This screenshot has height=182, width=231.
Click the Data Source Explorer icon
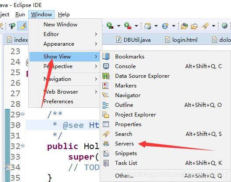106,76
